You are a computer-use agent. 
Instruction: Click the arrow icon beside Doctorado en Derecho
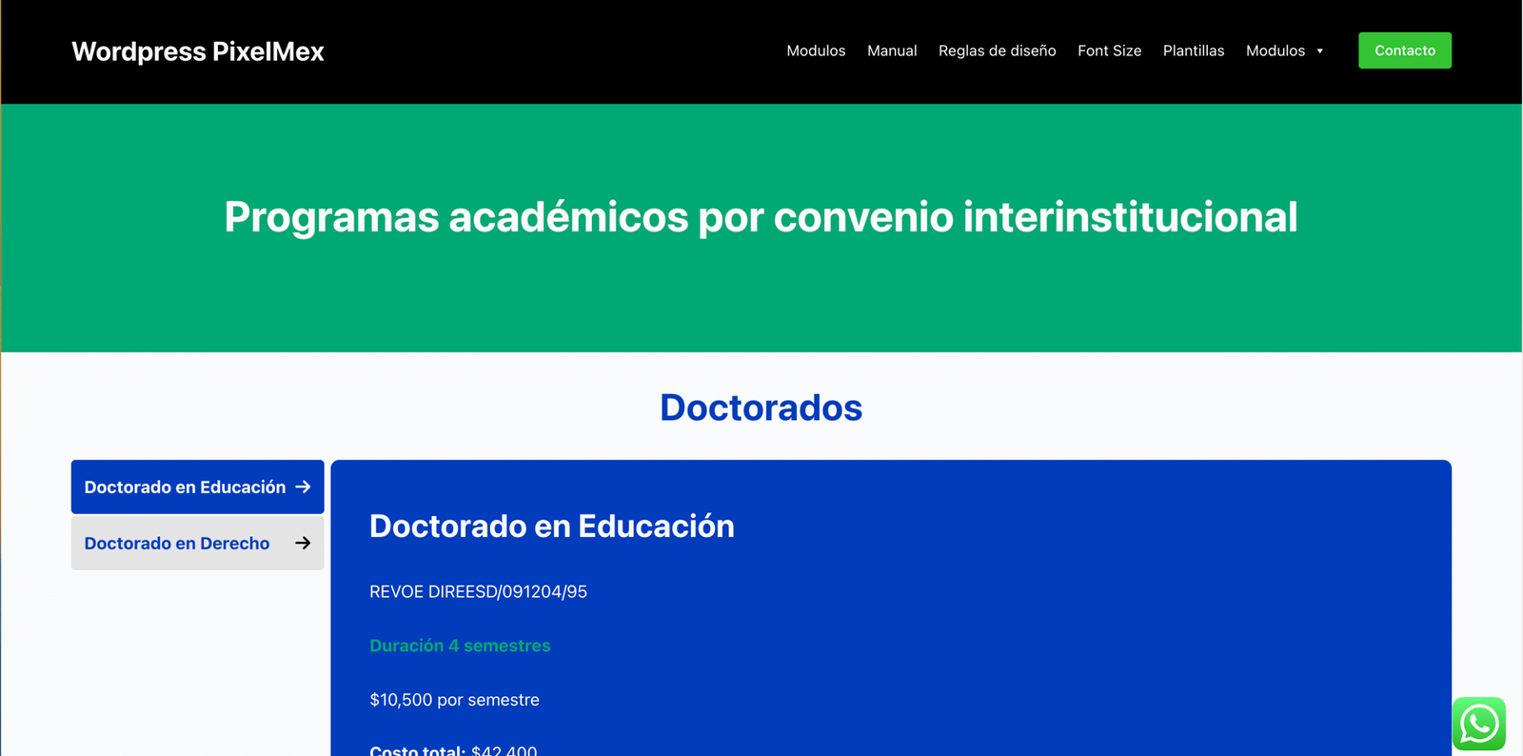click(x=303, y=543)
